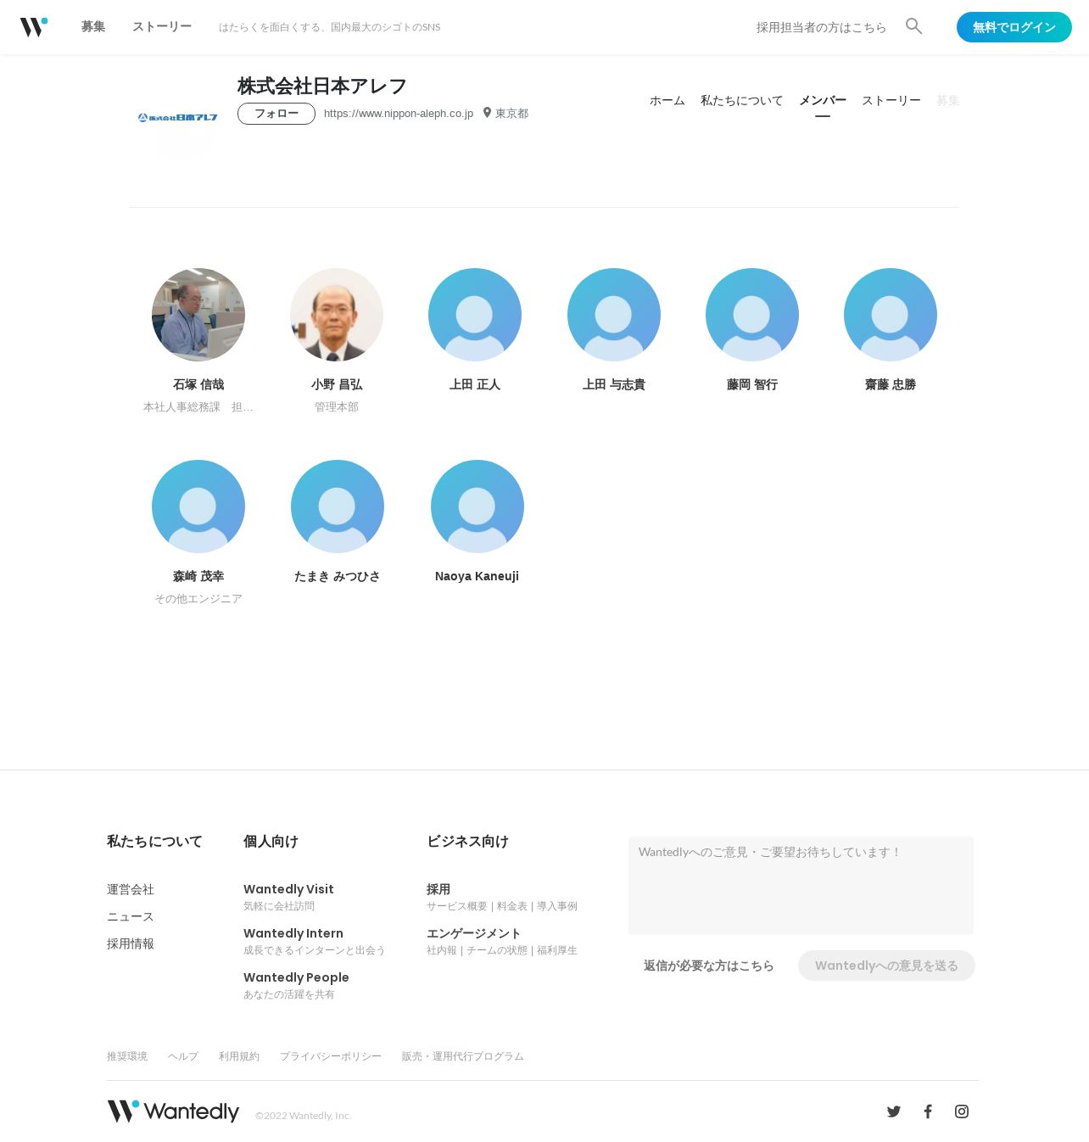The height and width of the screenshot is (1142, 1089).
Task: Click the map pin icon beside 東京都
Action: click(x=487, y=113)
